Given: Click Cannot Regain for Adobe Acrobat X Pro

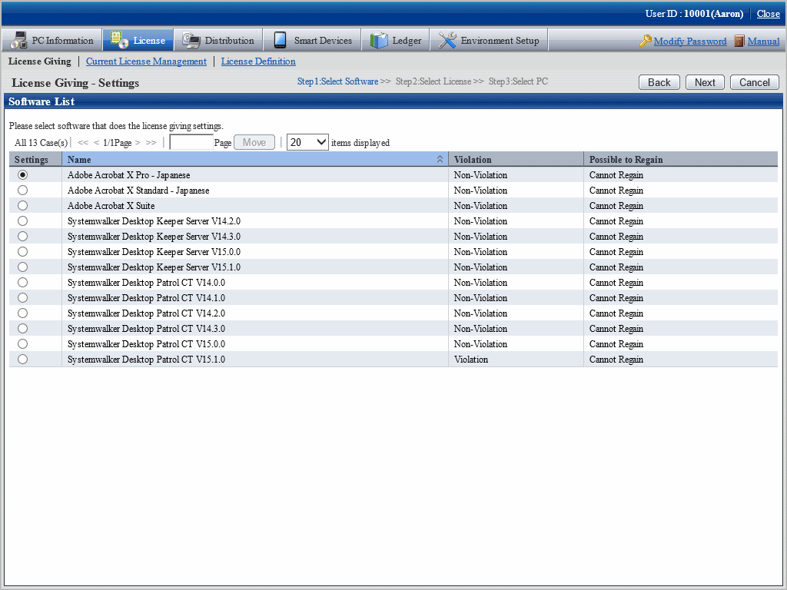Looking at the screenshot, I should tap(616, 175).
